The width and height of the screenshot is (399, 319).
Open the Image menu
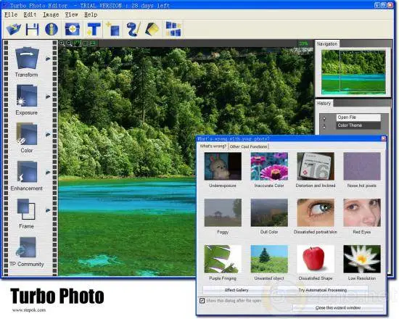(51, 14)
